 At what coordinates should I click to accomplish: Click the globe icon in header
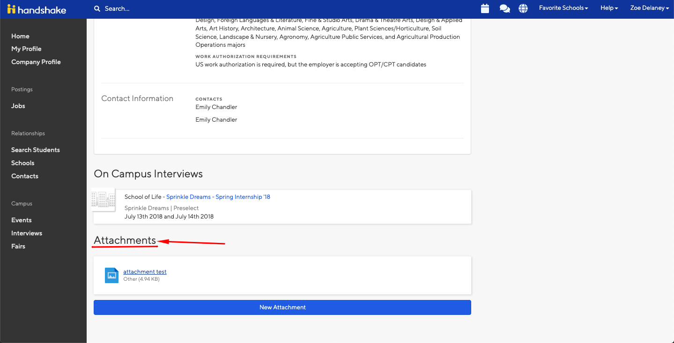[x=523, y=8]
